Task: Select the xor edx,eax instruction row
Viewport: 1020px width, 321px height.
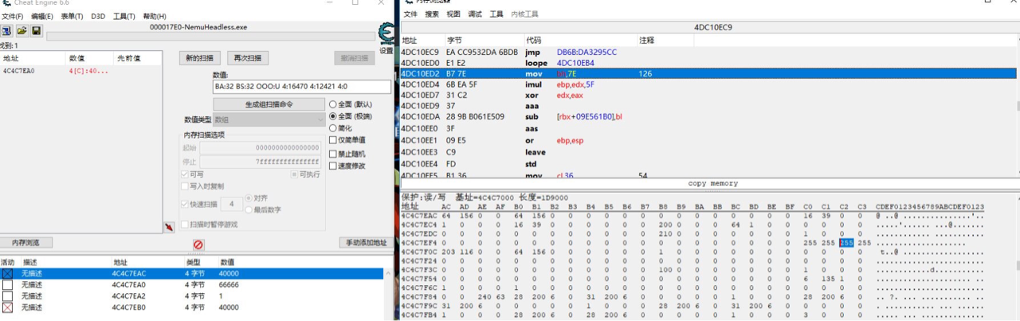Action: coord(708,95)
